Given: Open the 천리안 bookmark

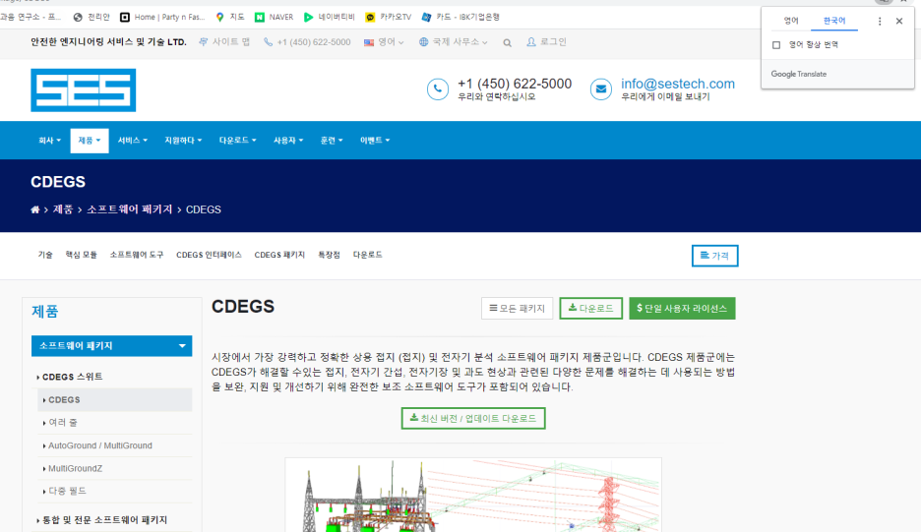Looking at the screenshot, I should (92, 17).
